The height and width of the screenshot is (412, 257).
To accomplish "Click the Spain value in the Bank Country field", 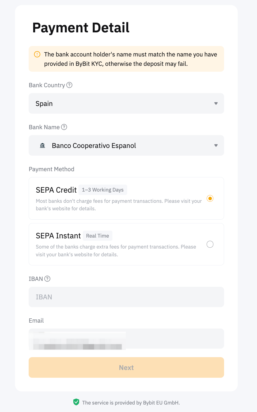I will (x=44, y=104).
